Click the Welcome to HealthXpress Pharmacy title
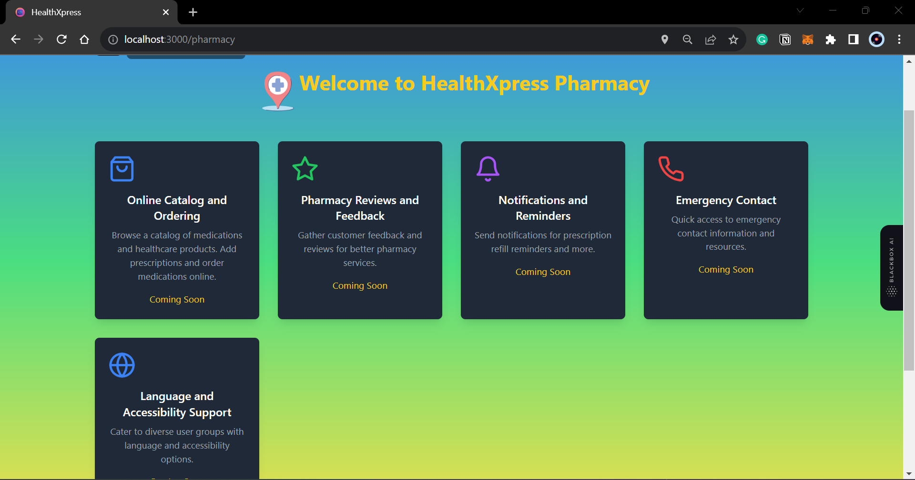Screen dimensions: 915x480 [x=474, y=84]
